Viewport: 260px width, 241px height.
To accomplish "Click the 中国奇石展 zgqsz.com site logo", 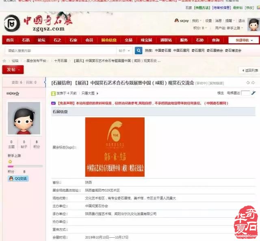I will coord(39,23).
